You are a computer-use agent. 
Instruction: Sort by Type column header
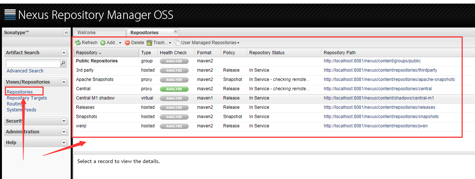click(x=148, y=53)
